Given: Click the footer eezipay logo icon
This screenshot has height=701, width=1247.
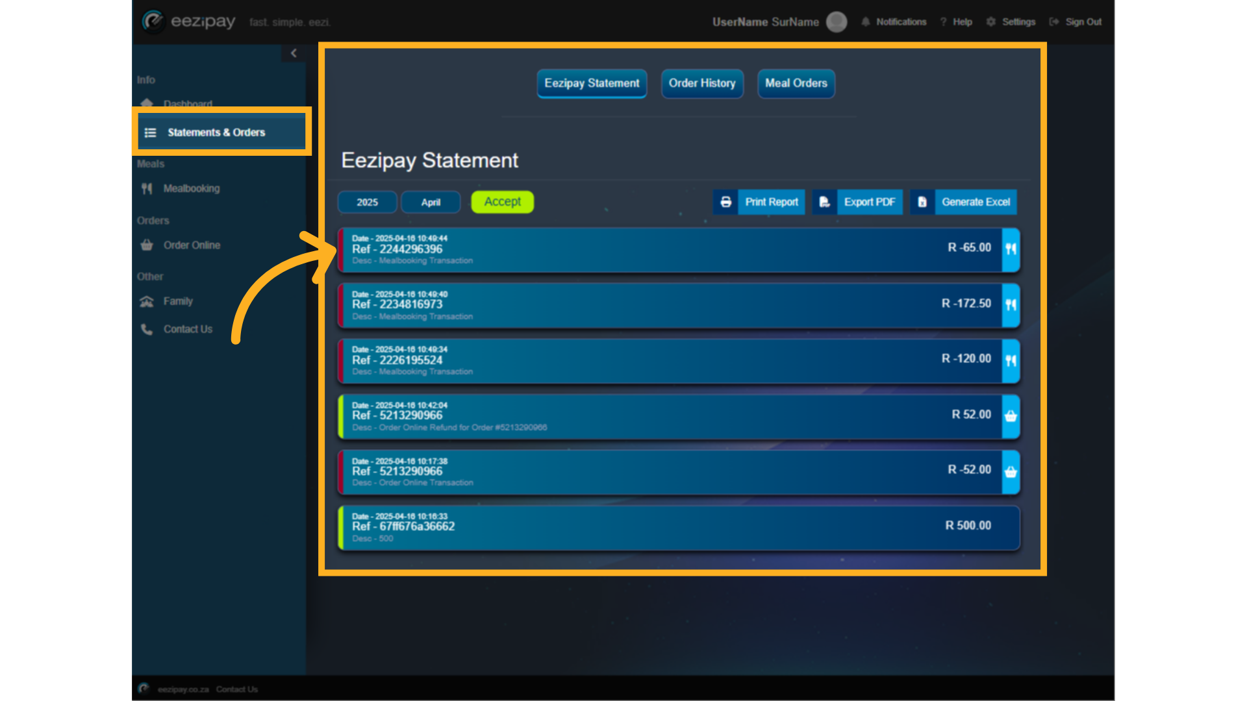Looking at the screenshot, I should pyautogui.click(x=144, y=689).
